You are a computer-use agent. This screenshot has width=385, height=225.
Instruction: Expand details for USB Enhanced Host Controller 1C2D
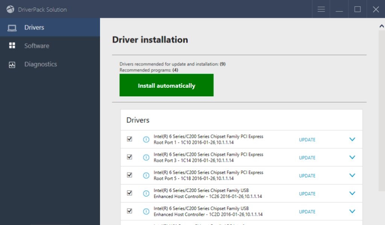click(352, 211)
